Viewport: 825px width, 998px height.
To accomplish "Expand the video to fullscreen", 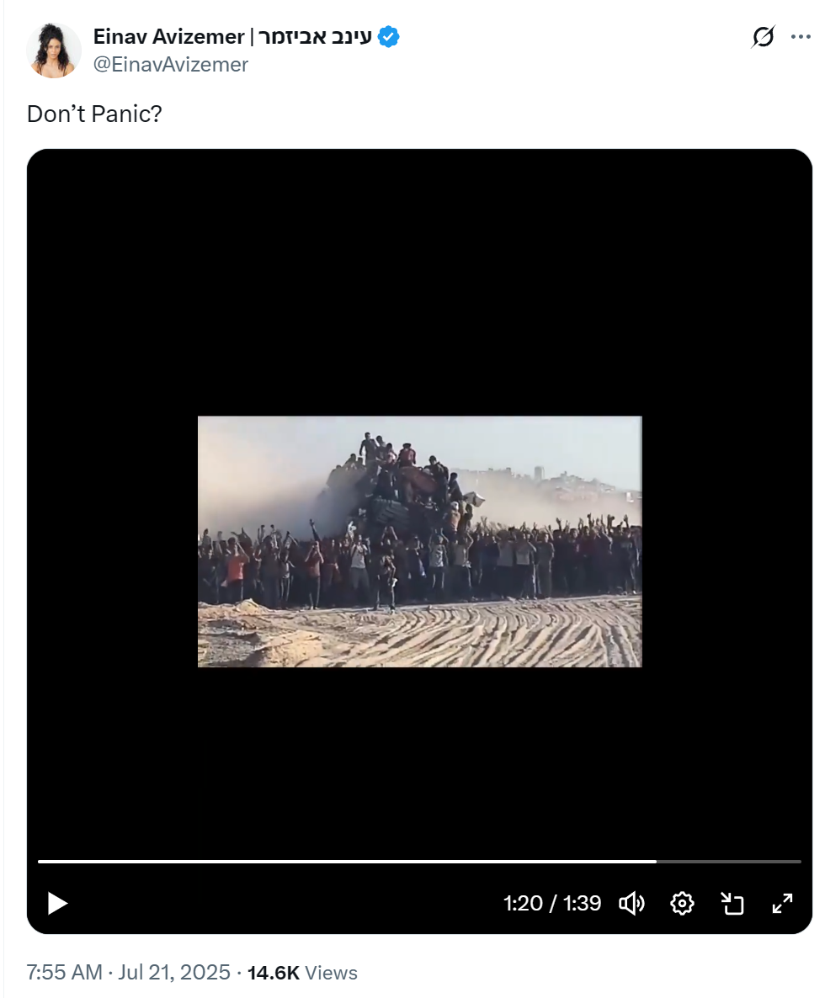I will pyautogui.click(x=782, y=903).
